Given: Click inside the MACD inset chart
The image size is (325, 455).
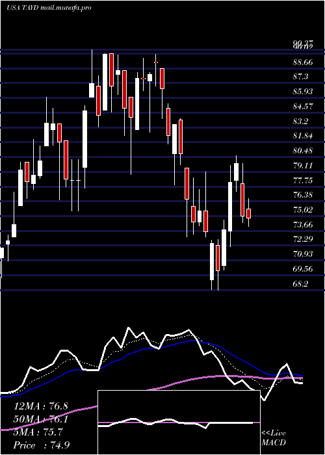Looking at the screenshot, I should (x=179, y=422).
